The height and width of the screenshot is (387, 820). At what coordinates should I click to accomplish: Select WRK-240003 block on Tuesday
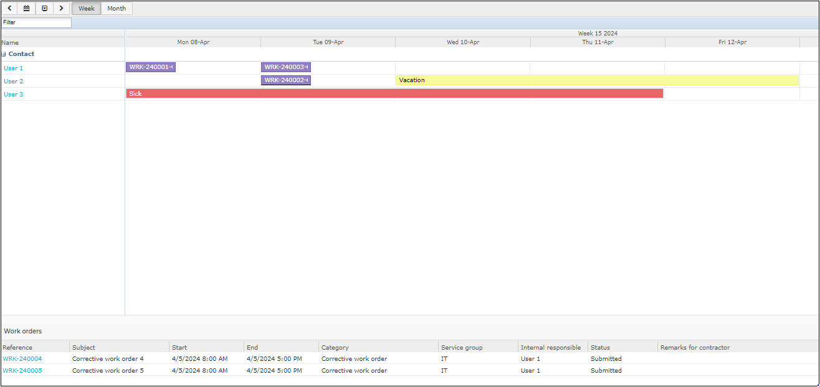coord(286,67)
